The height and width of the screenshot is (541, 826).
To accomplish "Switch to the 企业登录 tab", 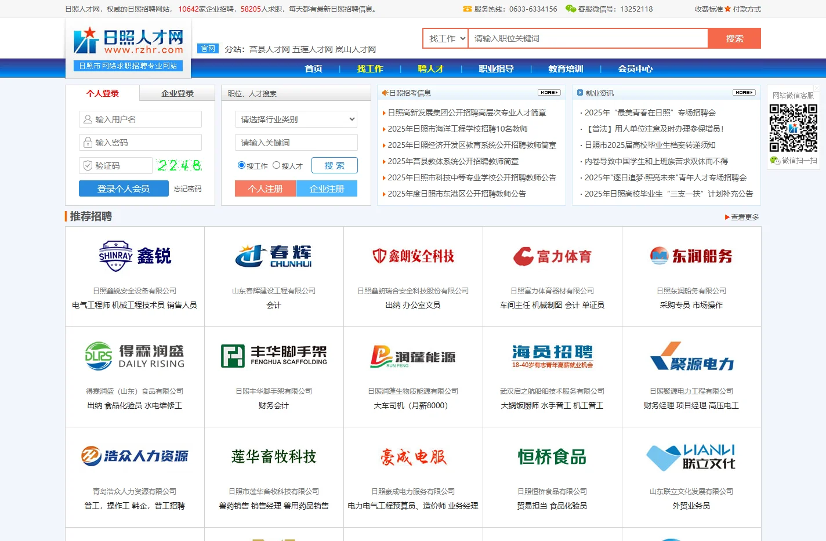I will pyautogui.click(x=177, y=93).
